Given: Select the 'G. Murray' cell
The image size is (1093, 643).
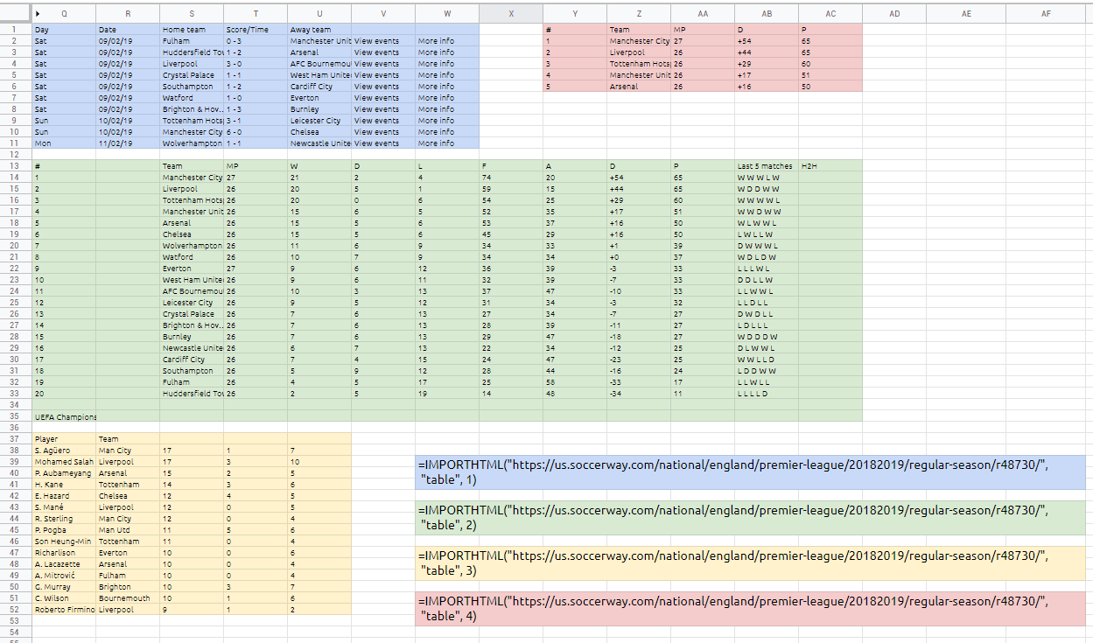Looking at the screenshot, I should [64, 586].
